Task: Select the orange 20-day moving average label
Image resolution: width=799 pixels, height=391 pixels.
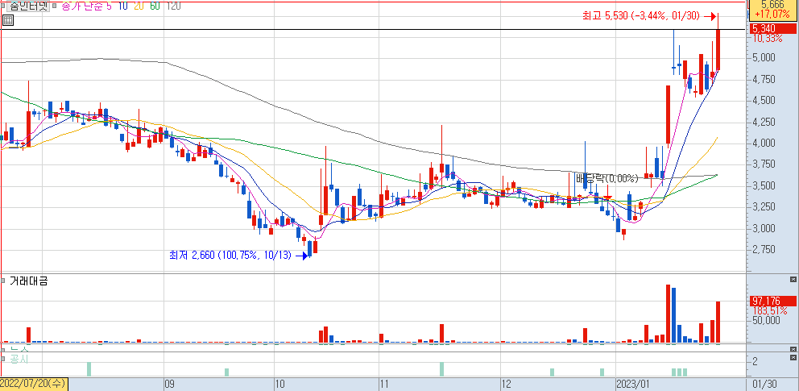Action: point(139,6)
